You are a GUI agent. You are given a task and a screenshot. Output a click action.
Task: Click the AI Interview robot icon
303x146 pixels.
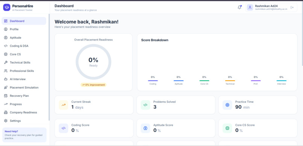[6, 79]
